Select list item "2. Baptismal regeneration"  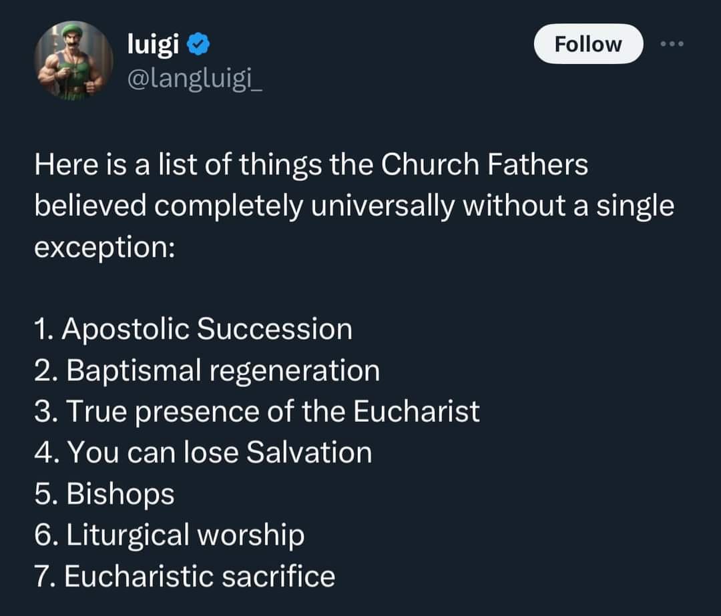206,370
